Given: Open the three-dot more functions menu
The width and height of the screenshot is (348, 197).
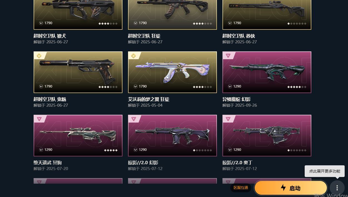Looking at the screenshot, I should (337, 188).
